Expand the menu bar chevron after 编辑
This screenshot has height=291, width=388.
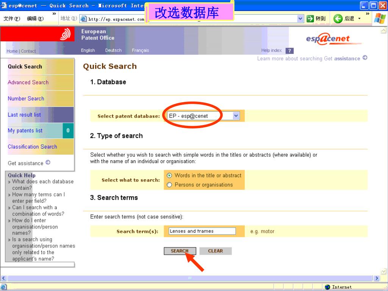click(x=54, y=14)
